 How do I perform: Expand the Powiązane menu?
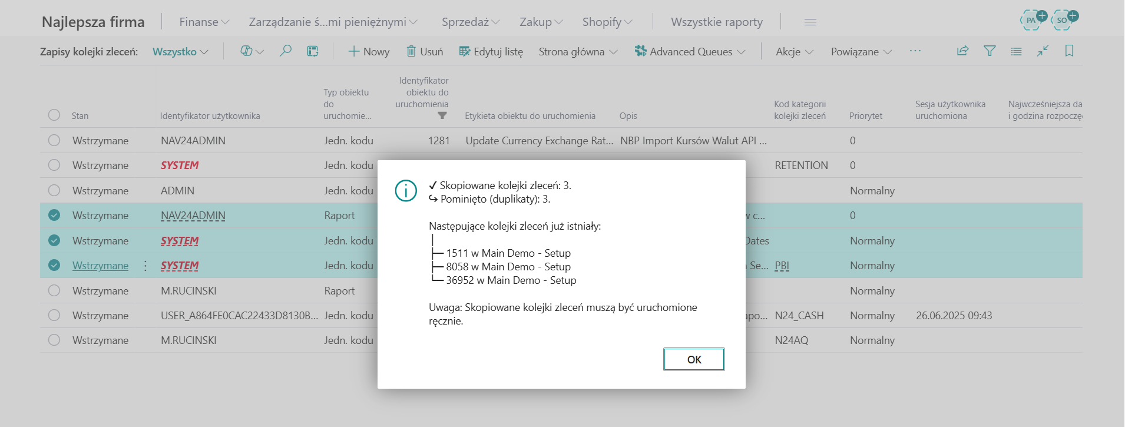[x=861, y=52]
